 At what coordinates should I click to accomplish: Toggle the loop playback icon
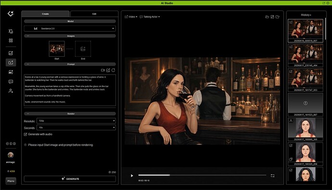coord(272,176)
